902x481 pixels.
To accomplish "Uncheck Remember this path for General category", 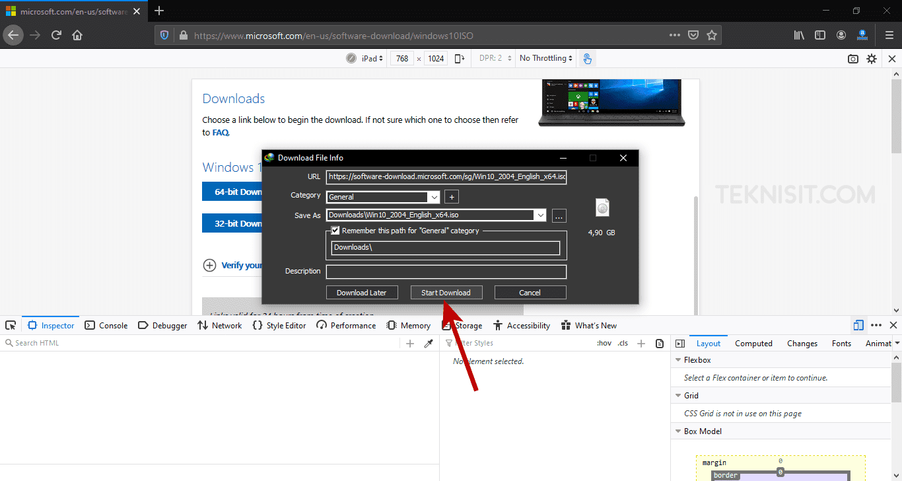I will point(335,231).
